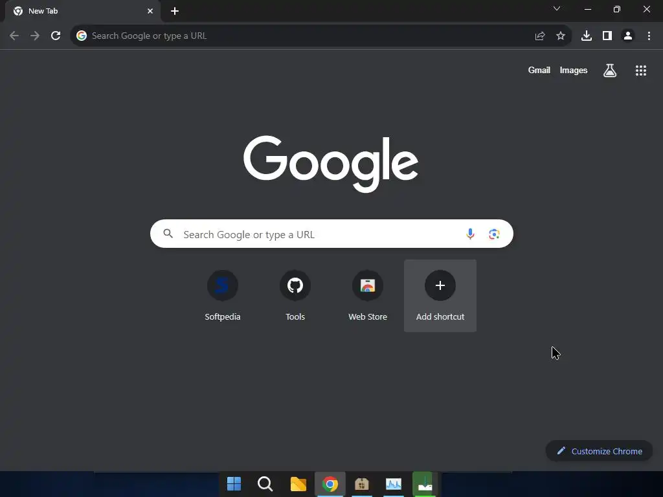The height and width of the screenshot is (497, 663).
Task: Open the Web Store shortcut
Action: click(x=368, y=296)
